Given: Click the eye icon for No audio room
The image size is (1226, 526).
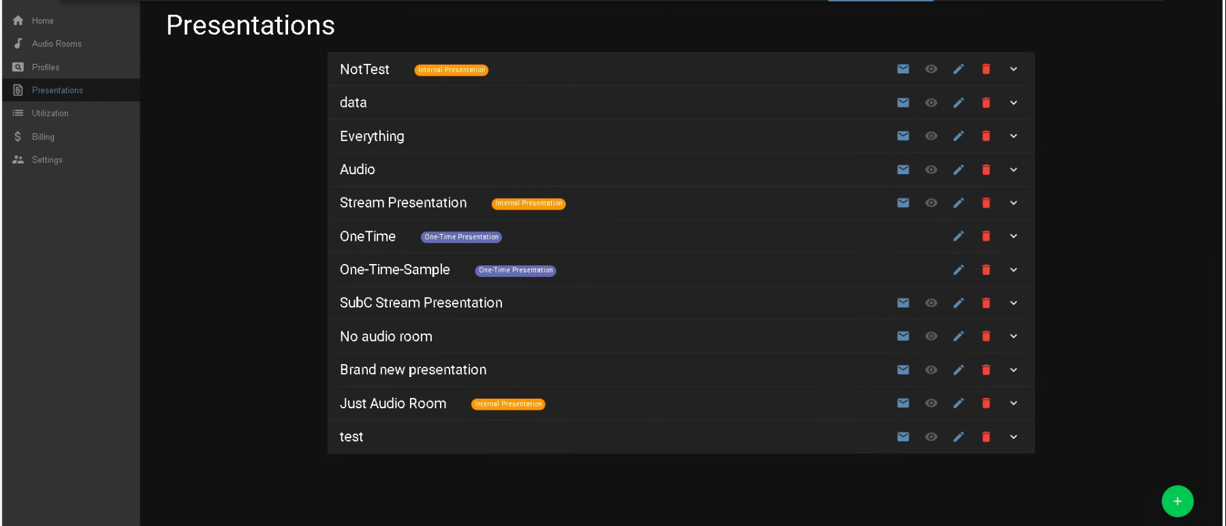Looking at the screenshot, I should [931, 336].
